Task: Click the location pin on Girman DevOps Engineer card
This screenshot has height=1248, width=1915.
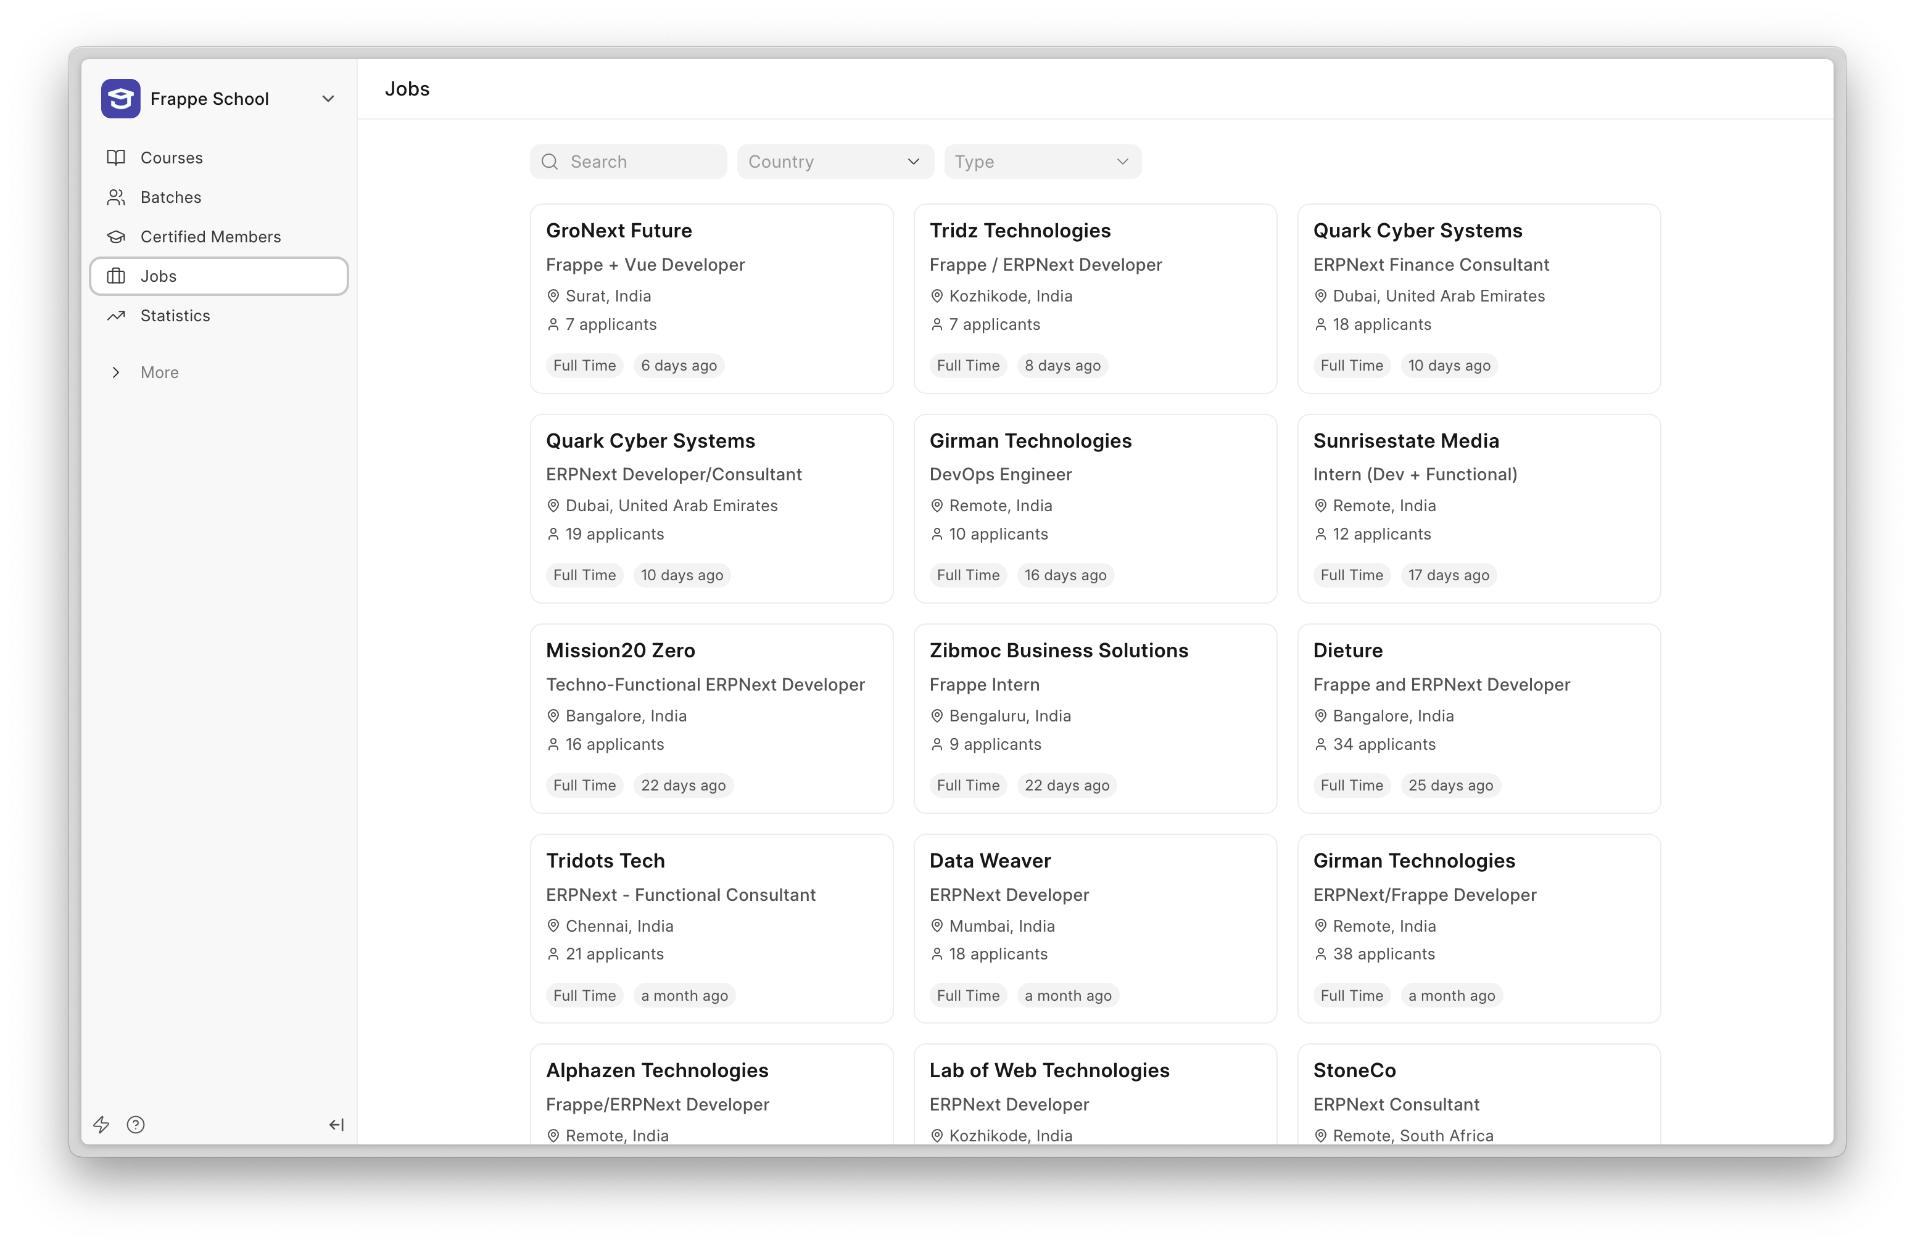Action: (937, 506)
